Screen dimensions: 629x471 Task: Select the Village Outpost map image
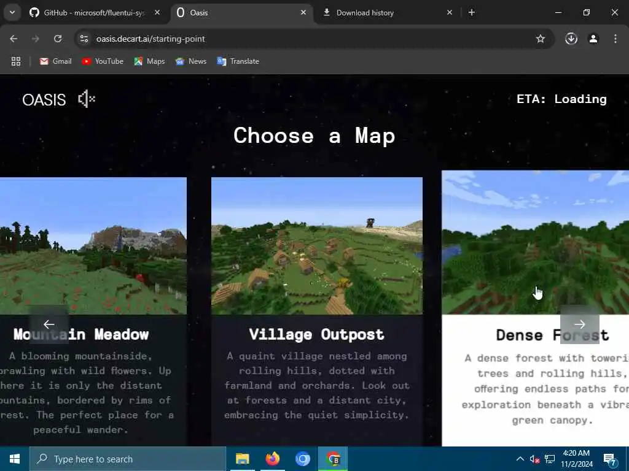[317, 246]
